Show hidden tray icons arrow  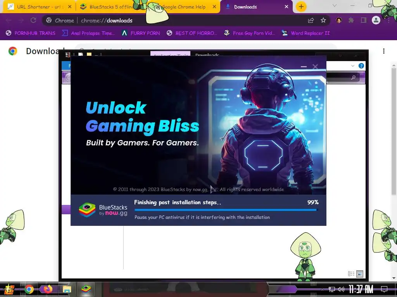point(322,289)
